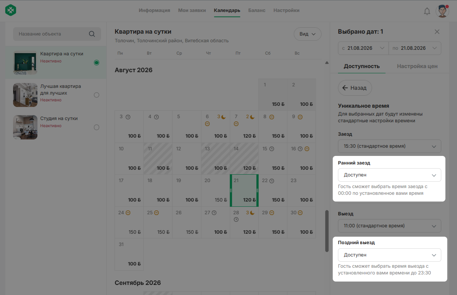Click the green logo icon
Image resolution: width=457 pixels, height=295 pixels.
[x=10, y=10]
